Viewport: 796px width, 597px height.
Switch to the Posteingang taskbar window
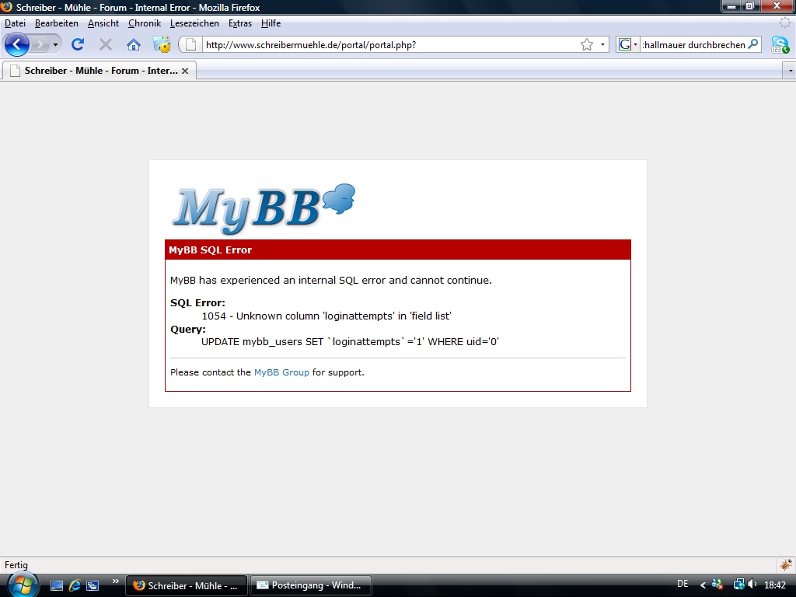[x=311, y=585]
